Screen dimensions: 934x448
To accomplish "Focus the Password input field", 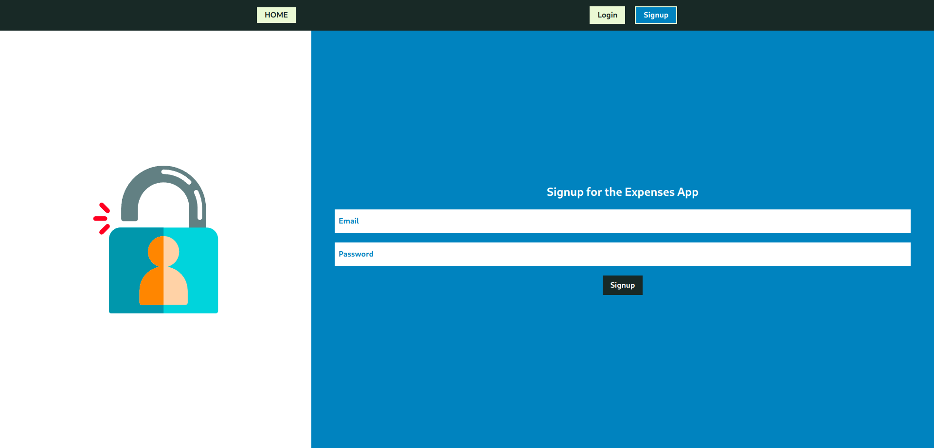I will pyautogui.click(x=622, y=254).
